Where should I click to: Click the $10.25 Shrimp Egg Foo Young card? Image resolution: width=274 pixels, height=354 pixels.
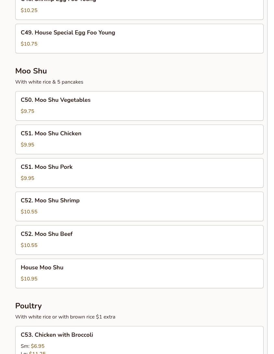pos(139,10)
